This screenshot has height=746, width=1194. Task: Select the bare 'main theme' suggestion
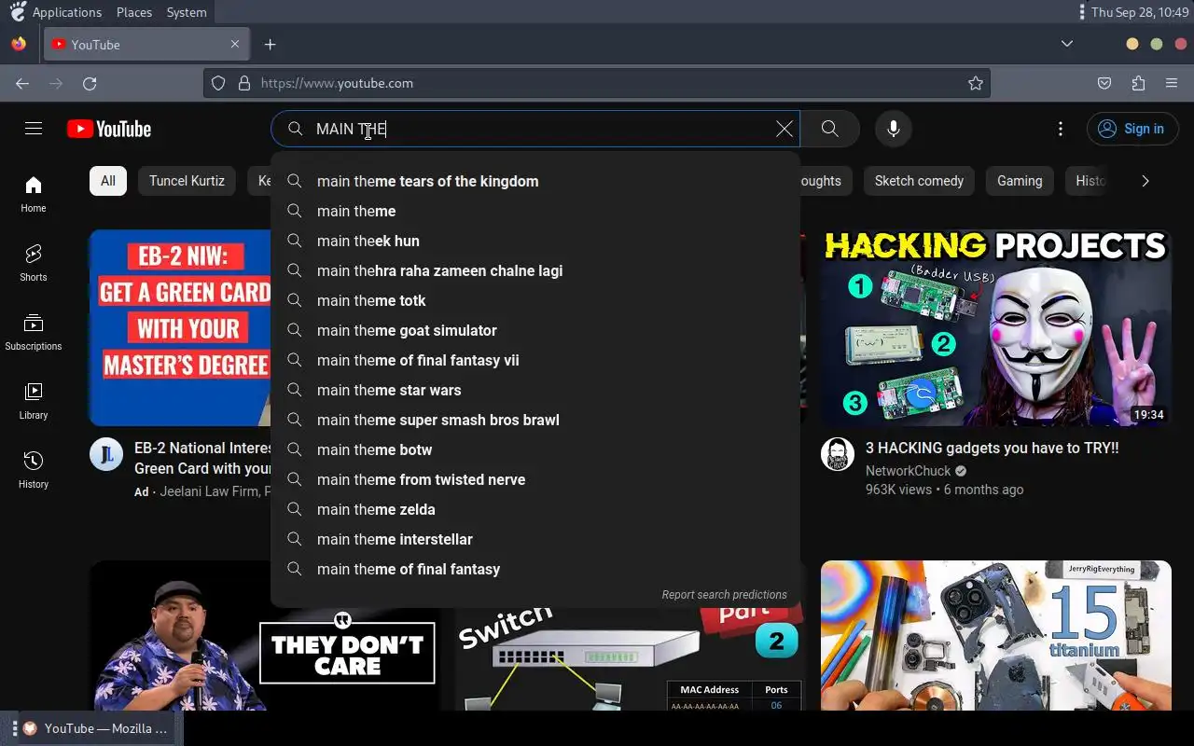[535, 211]
